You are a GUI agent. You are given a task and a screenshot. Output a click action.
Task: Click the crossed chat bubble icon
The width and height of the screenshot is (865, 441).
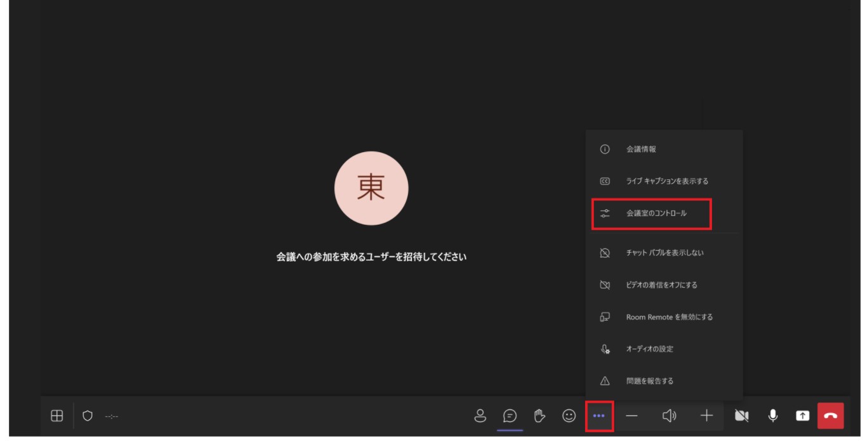click(x=605, y=253)
